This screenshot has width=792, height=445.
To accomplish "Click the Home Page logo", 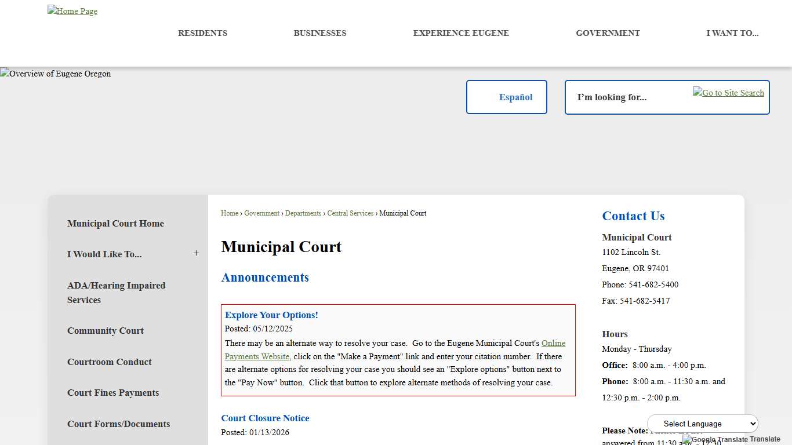I will 72,10.
